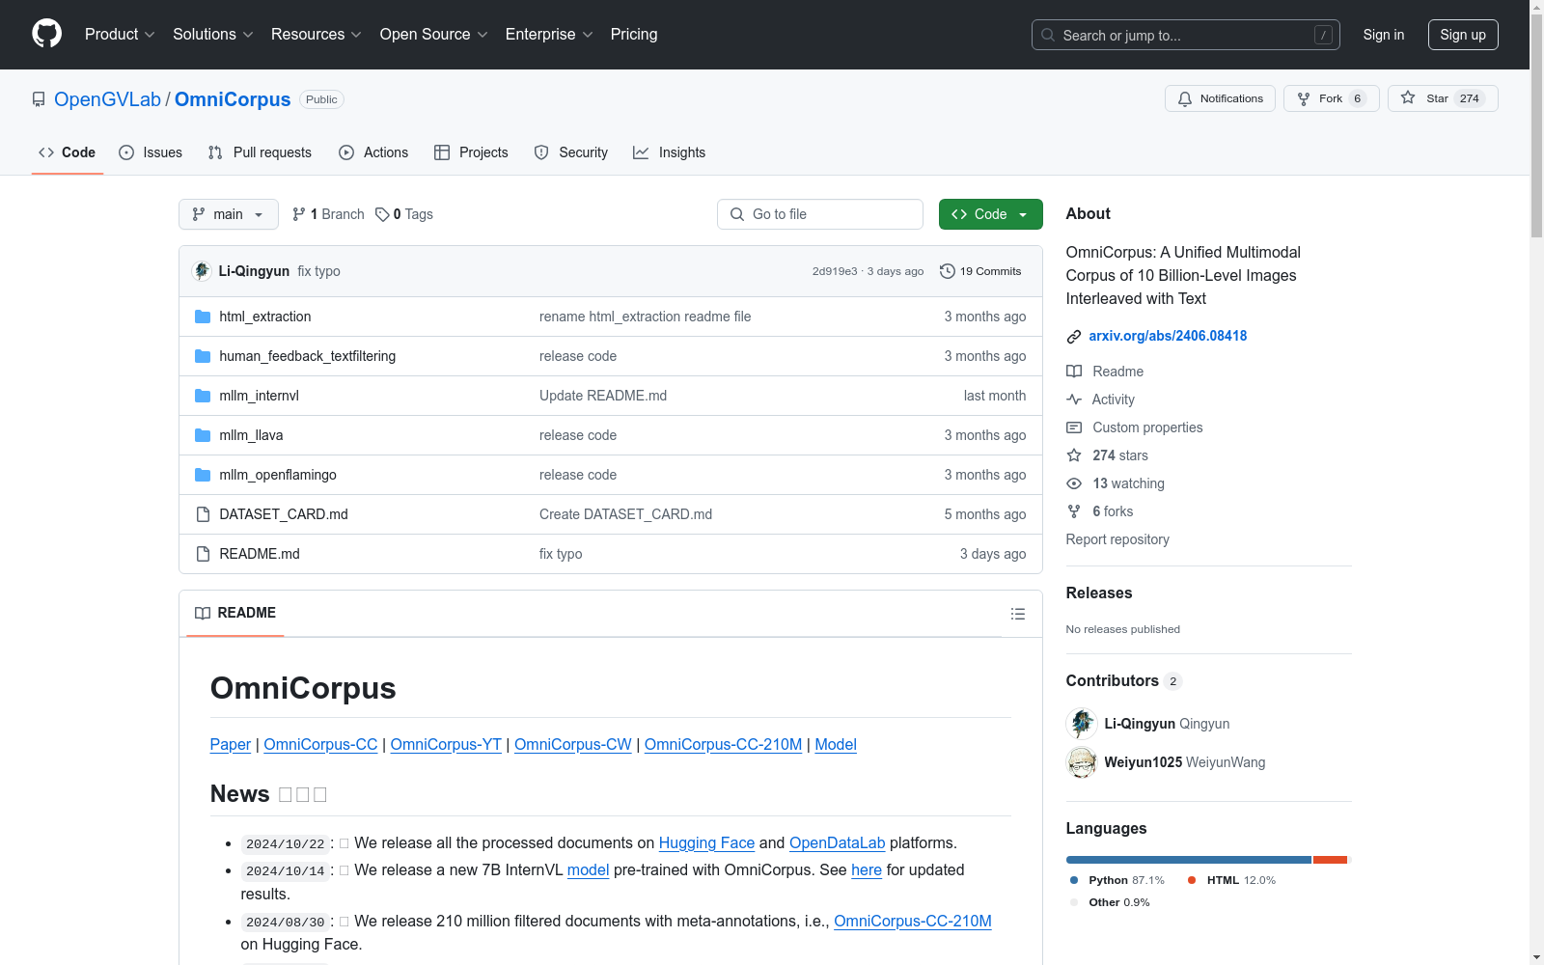
Task: Click the link icon beside arxiv URL
Action: tap(1073, 337)
